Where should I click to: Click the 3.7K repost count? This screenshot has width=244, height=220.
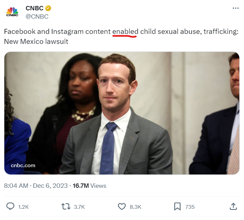point(79,207)
